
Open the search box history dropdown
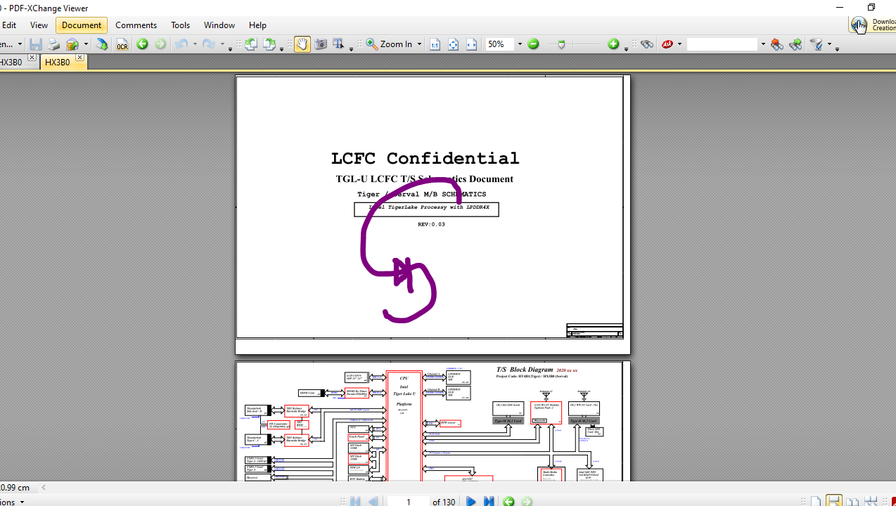(762, 44)
